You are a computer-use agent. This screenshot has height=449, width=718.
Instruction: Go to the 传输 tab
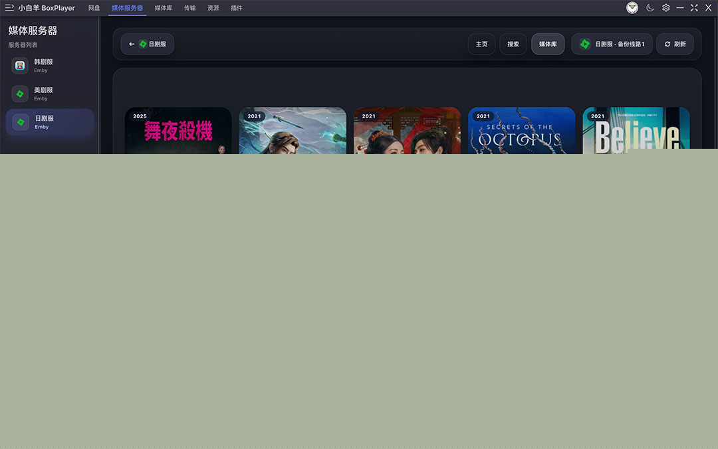point(189,8)
